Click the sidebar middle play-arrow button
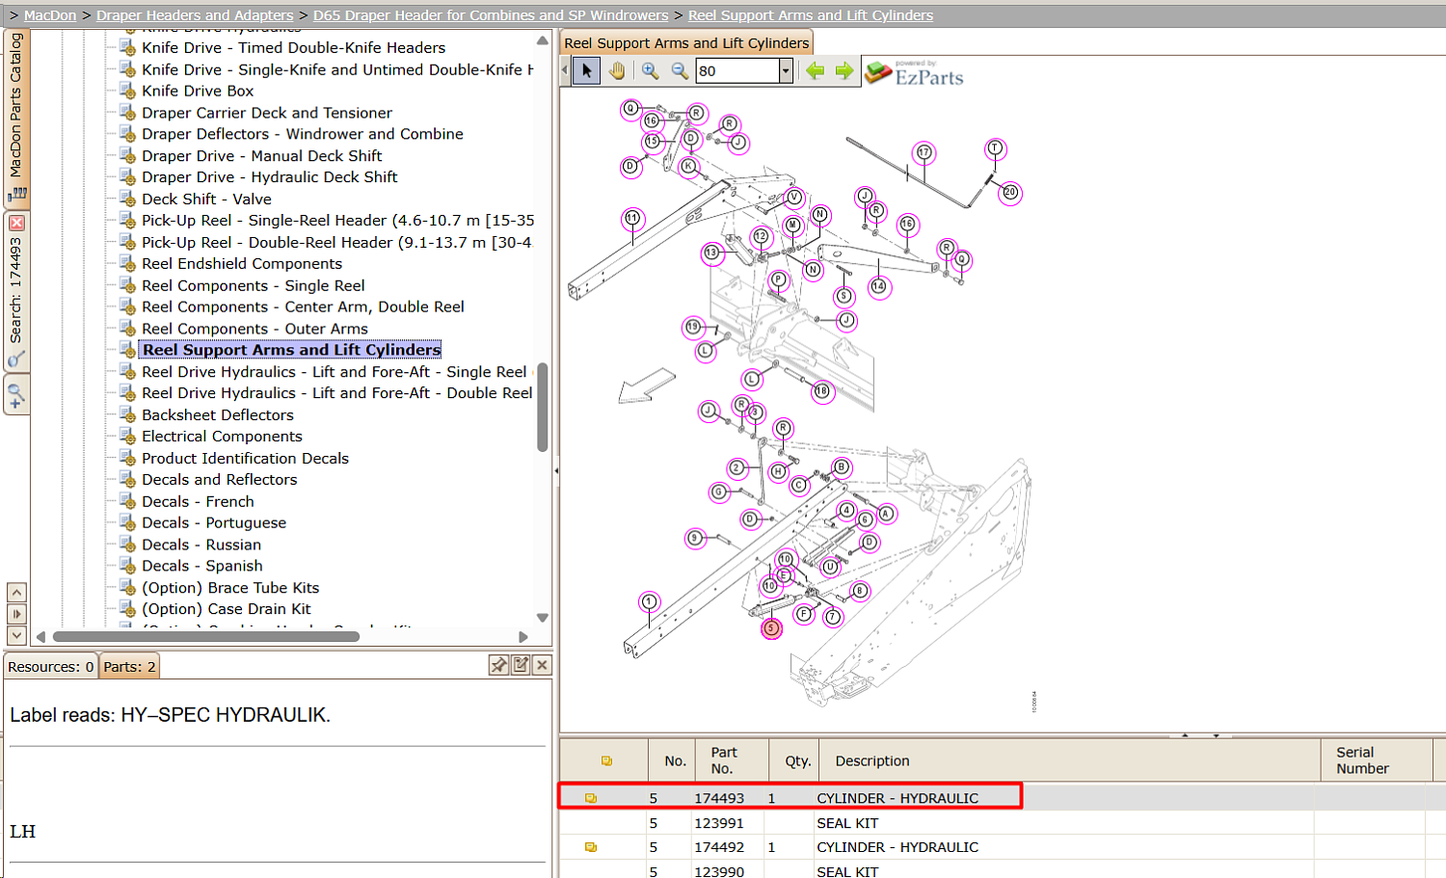1446x878 pixels. click(x=16, y=614)
